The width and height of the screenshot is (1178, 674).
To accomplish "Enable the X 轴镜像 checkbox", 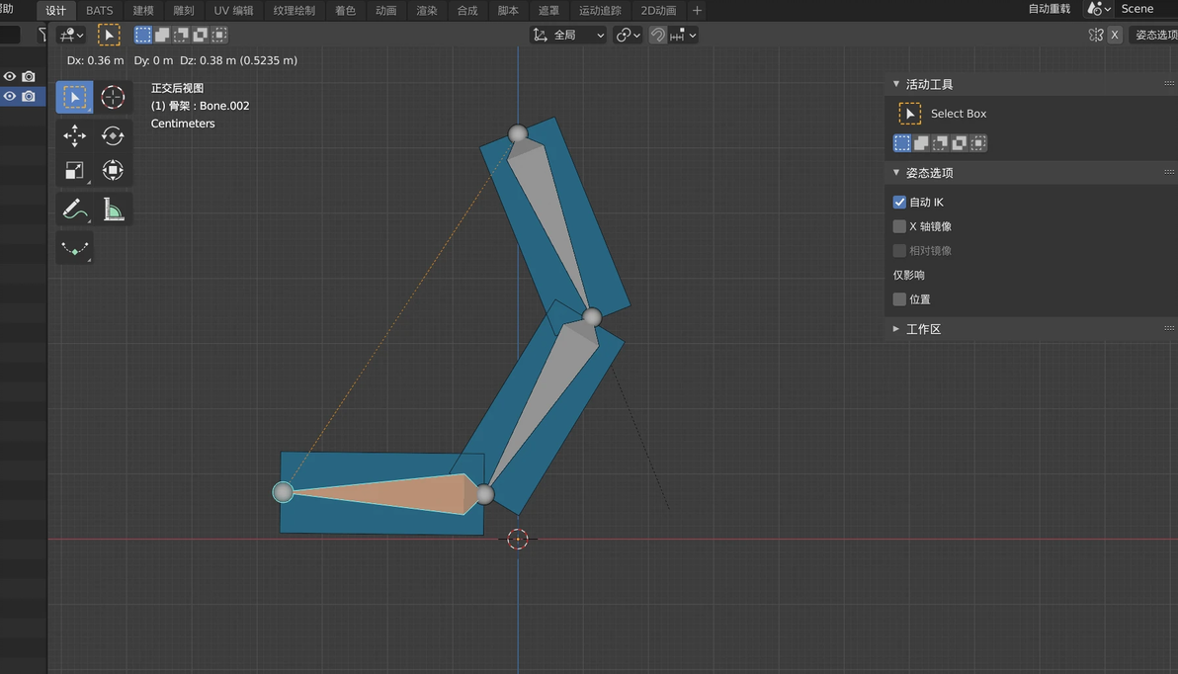I will tap(899, 226).
